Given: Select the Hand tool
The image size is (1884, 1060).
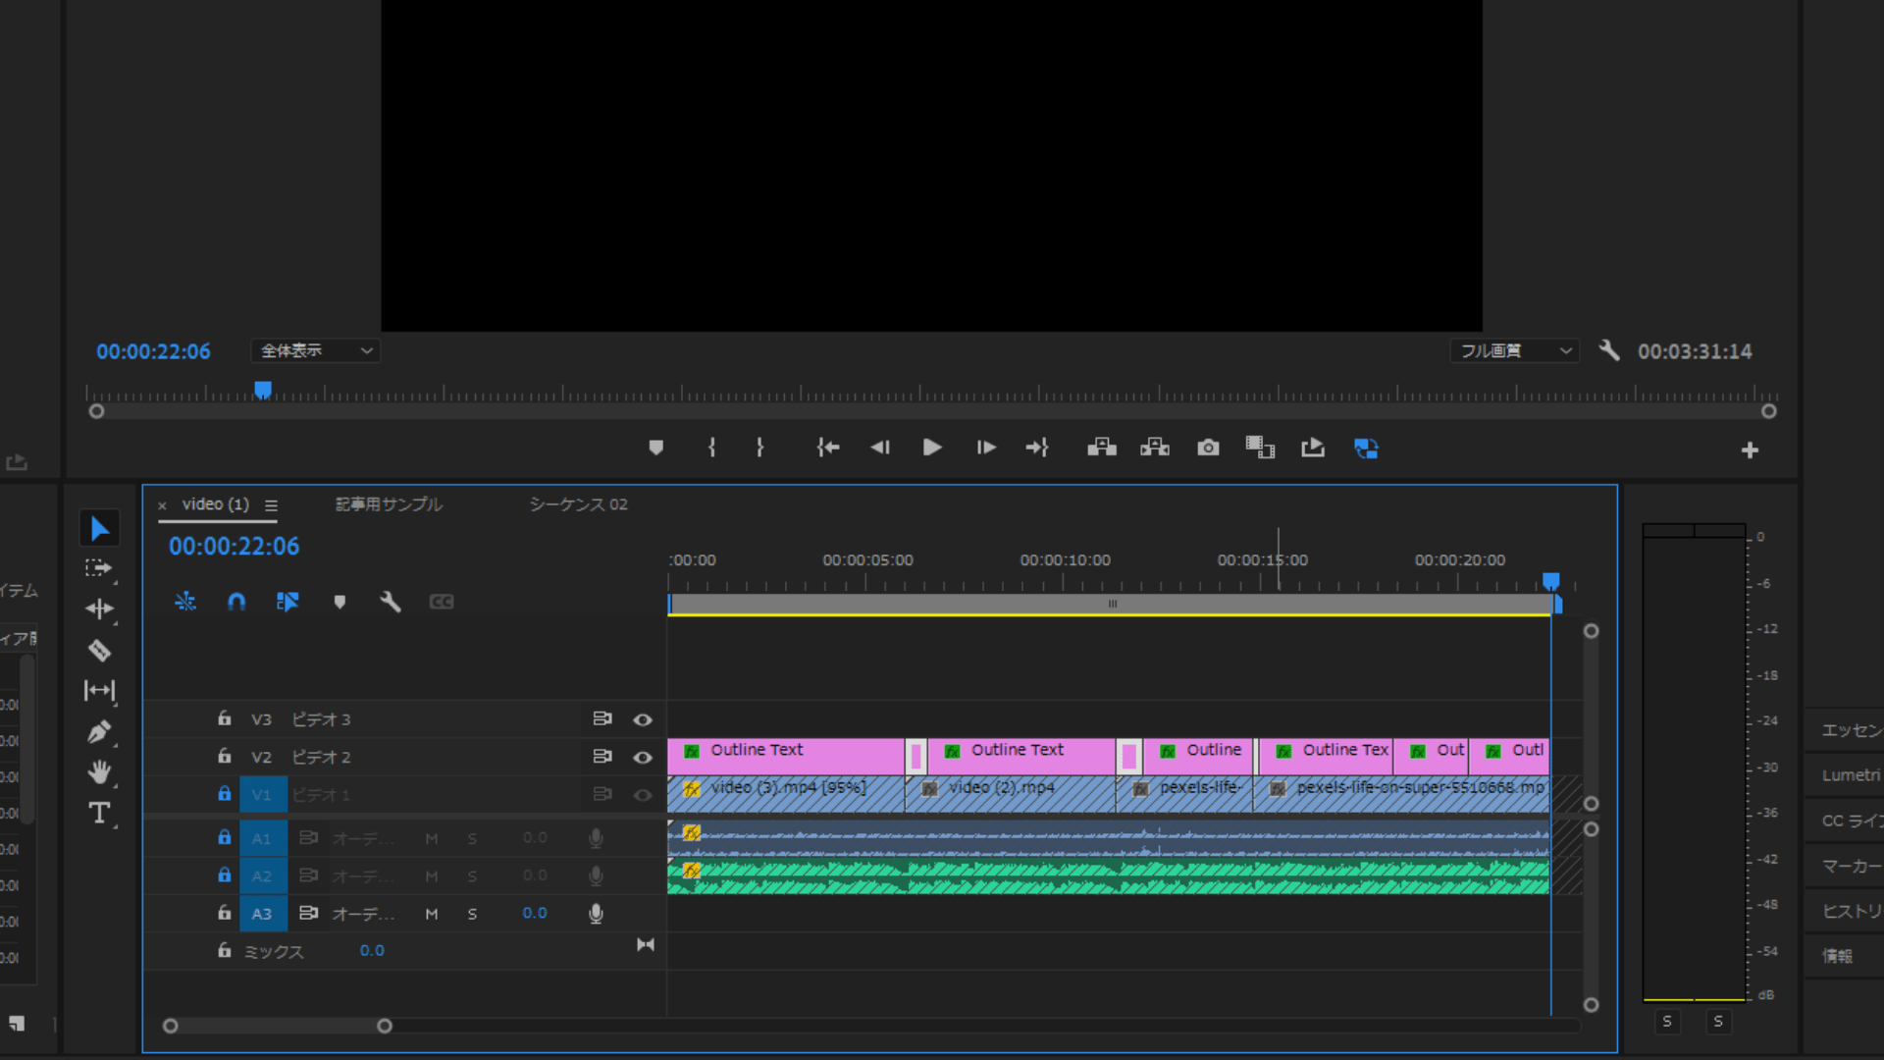Looking at the screenshot, I should (99, 772).
